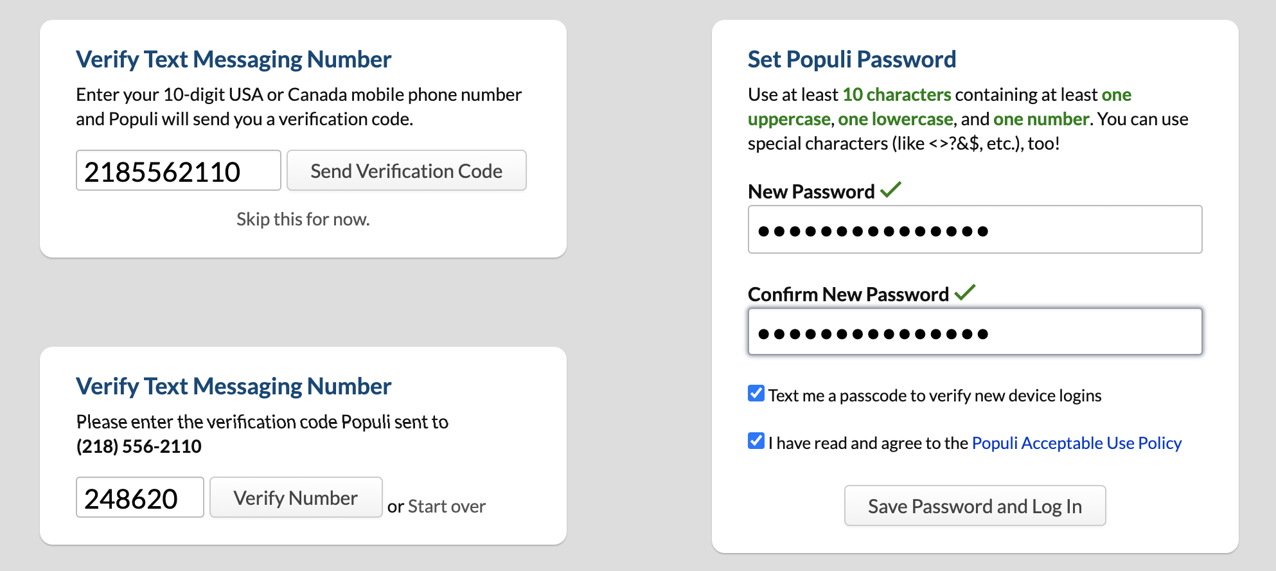This screenshot has height=571, width=1276.
Task: Toggle 'Text me a passcode' checkbox
Action: [x=756, y=394]
